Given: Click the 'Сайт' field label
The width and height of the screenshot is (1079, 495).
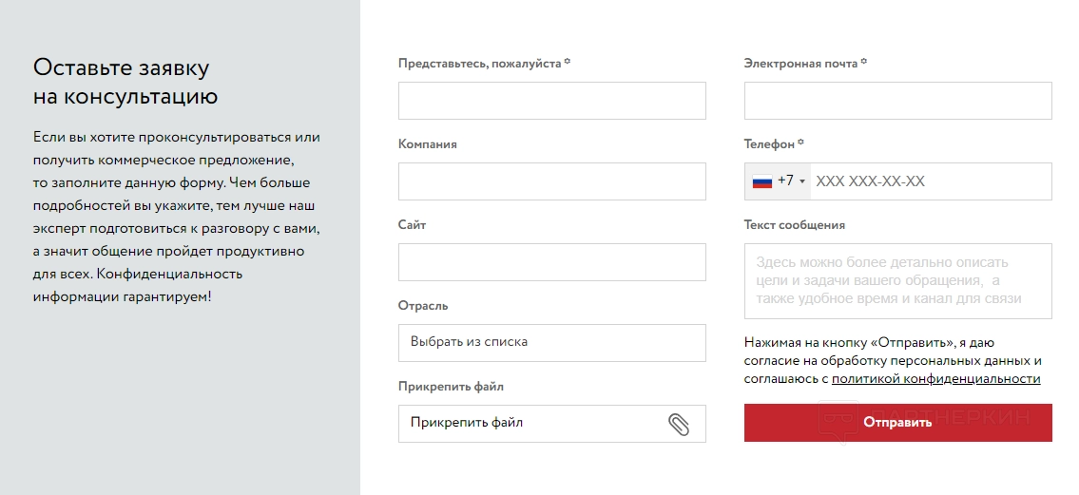Looking at the screenshot, I should (x=413, y=225).
